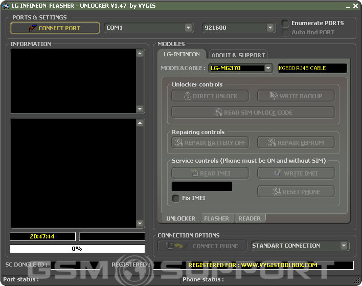
Task: Click the RESET PHONE icon
Action: coord(277,191)
